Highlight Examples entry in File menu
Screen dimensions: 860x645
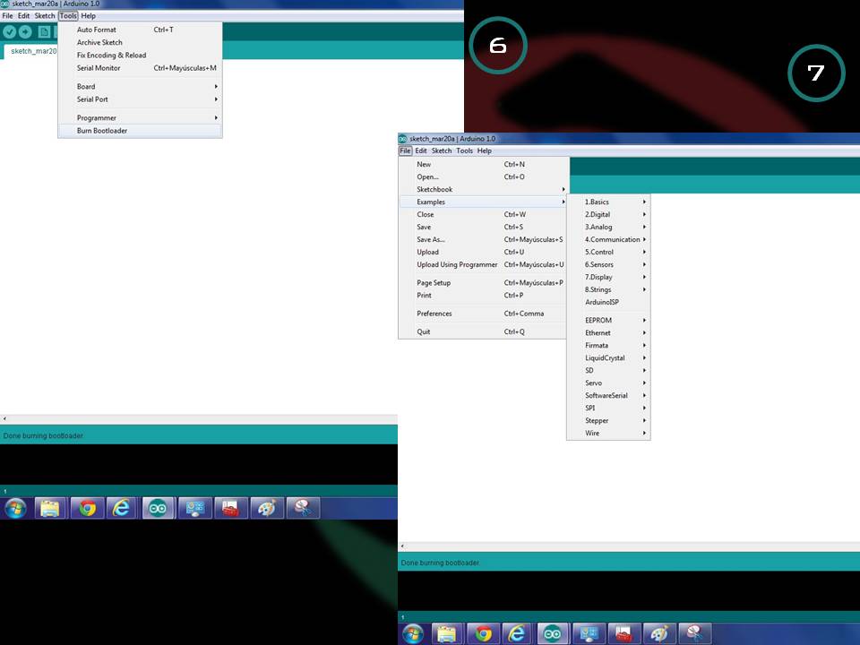[483, 202]
